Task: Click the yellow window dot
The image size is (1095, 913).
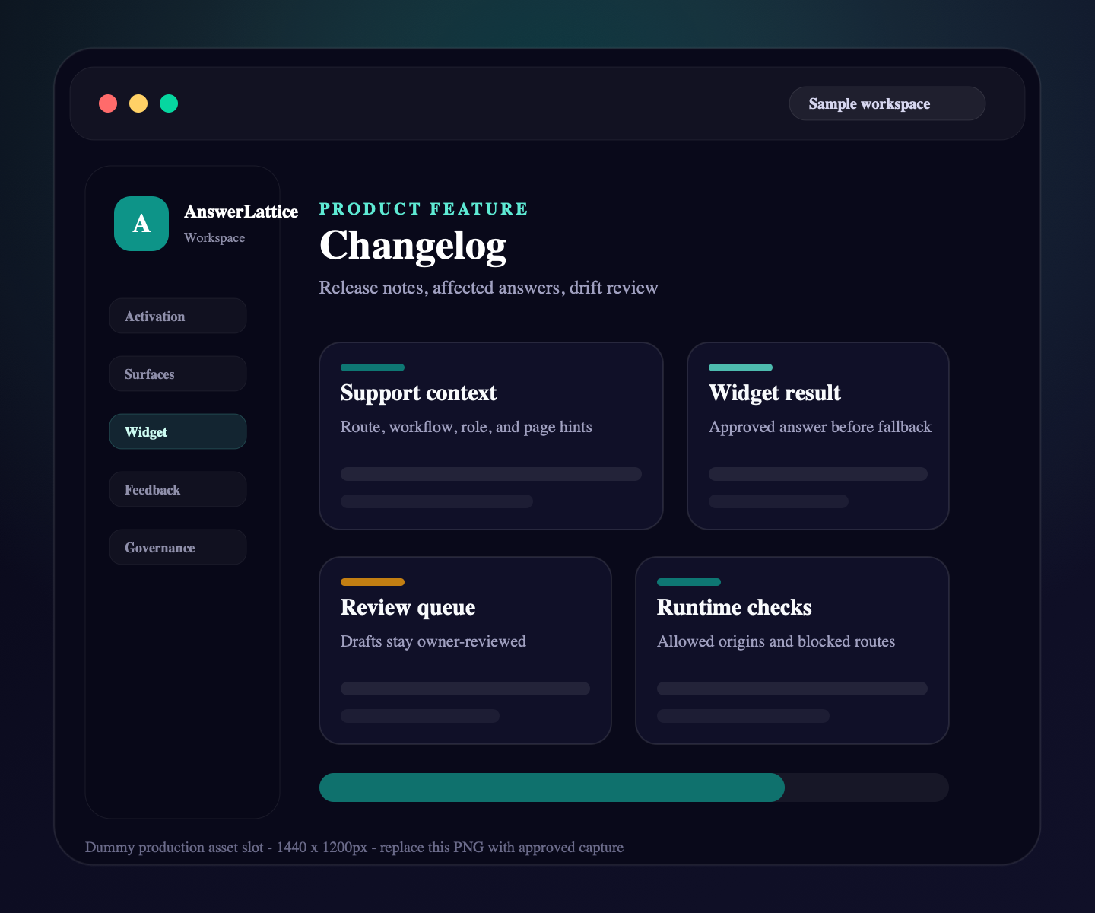Action: pyautogui.click(x=138, y=103)
